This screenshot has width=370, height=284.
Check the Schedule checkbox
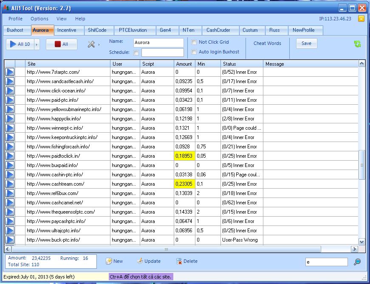coord(136,53)
